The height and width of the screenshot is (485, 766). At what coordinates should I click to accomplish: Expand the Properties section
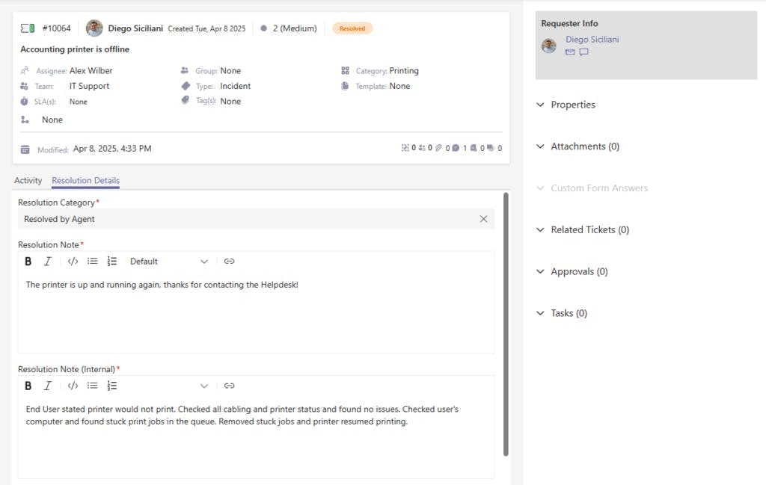[567, 105]
